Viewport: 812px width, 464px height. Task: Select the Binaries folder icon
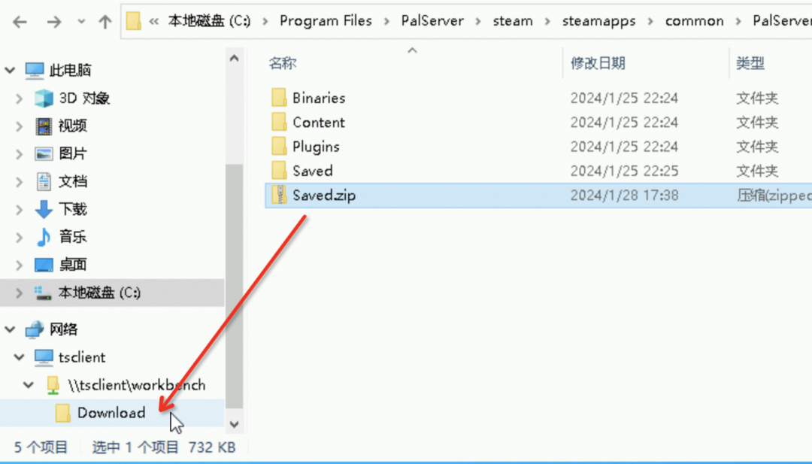(279, 98)
